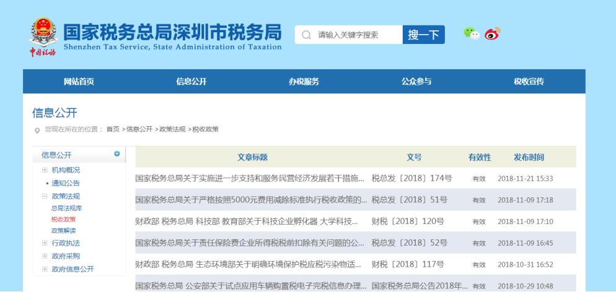Open the Weibo icon in header
Viewport: 616px width, 292px height.
pyautogui.click(x=492, y=33)
